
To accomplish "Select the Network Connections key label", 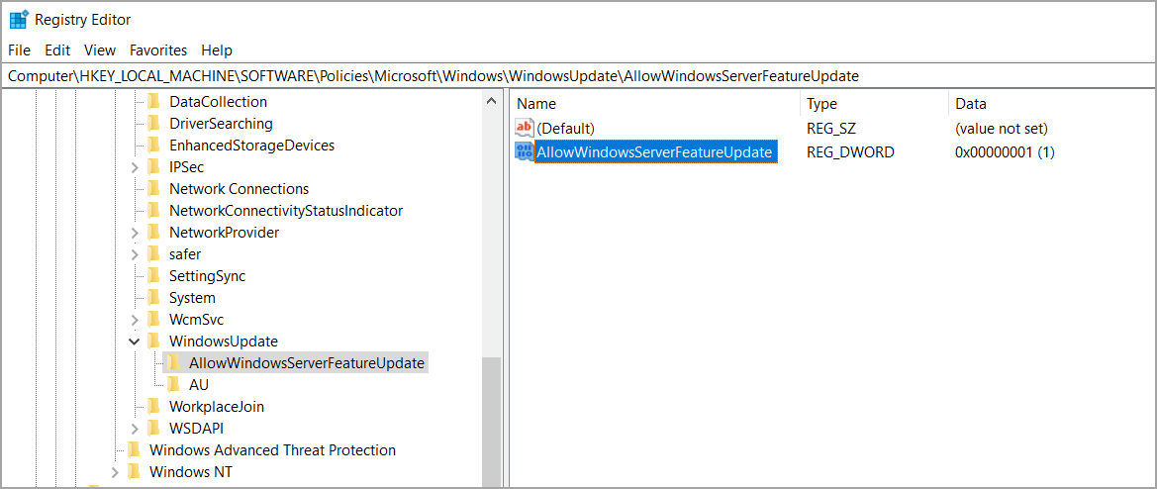I will (x=240, y=189).
